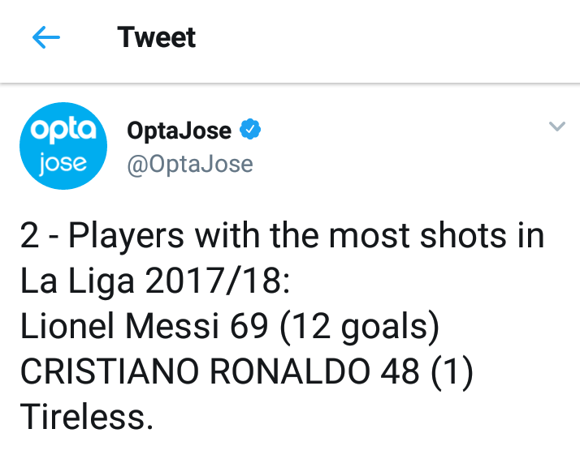Click the word "jose" in the logo
580x459 pixels.
(x=63, y=163)
